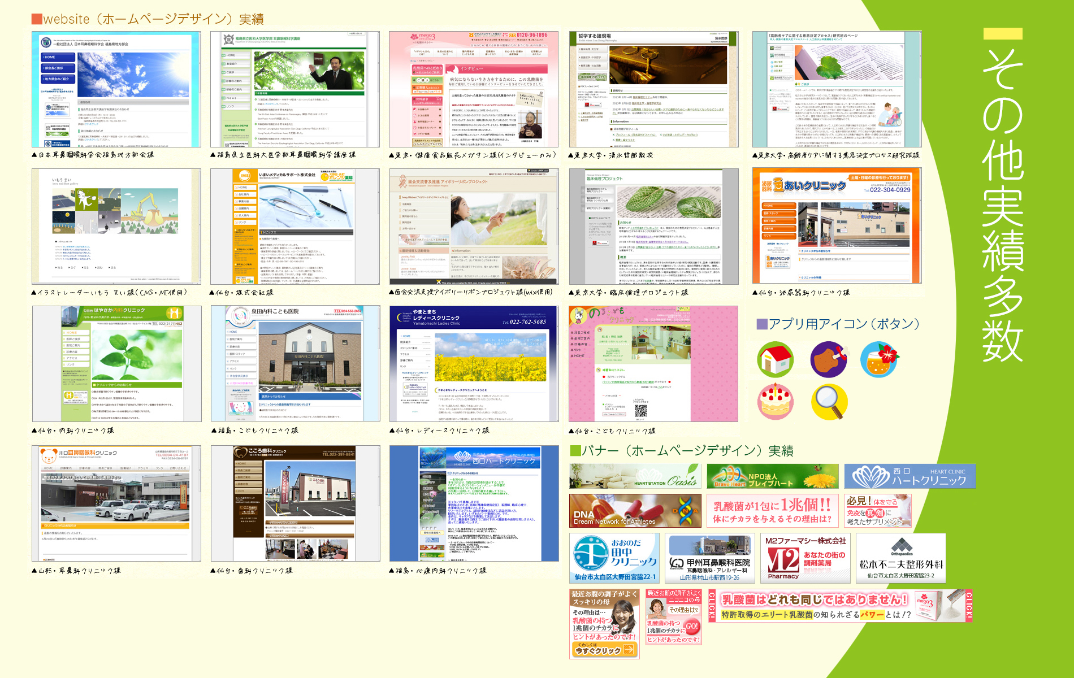Click the magnifying glass app icon
1074x678 pixels.
pyautogui.click(x=829, y=401)
